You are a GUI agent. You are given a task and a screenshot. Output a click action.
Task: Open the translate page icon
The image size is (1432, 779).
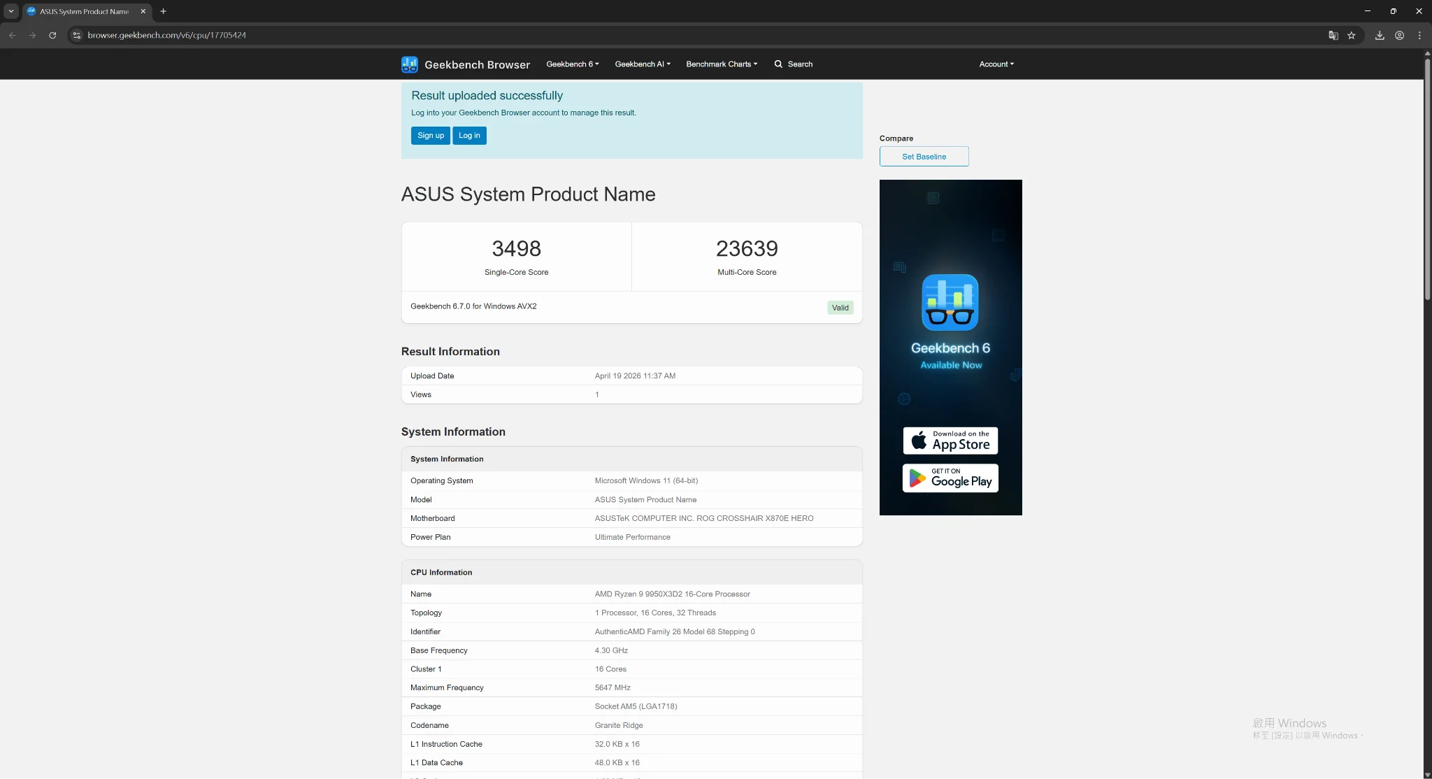click(1333, 35)
